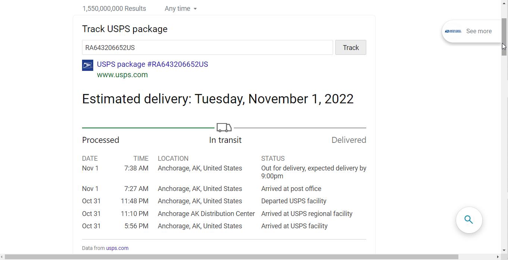The height and width of the screenshot is (260, 508).
Task: Click the USPS eagle logo beside package link
Action: (x=88, y=65)
